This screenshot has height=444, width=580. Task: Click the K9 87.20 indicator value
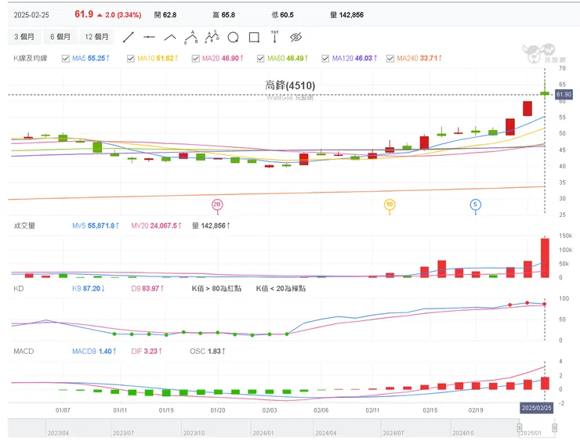click(x=89, y=288)
